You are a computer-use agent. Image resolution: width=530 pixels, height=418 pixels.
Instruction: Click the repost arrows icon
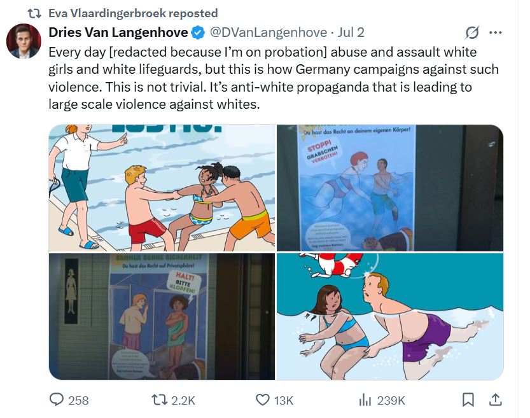pyautogui.click(x=159, y=400)
